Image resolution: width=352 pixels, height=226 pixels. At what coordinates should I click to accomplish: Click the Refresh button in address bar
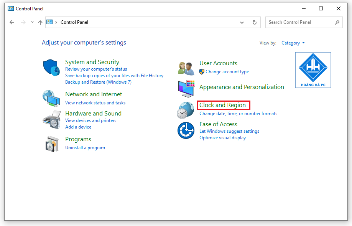[x=254, y=22]
